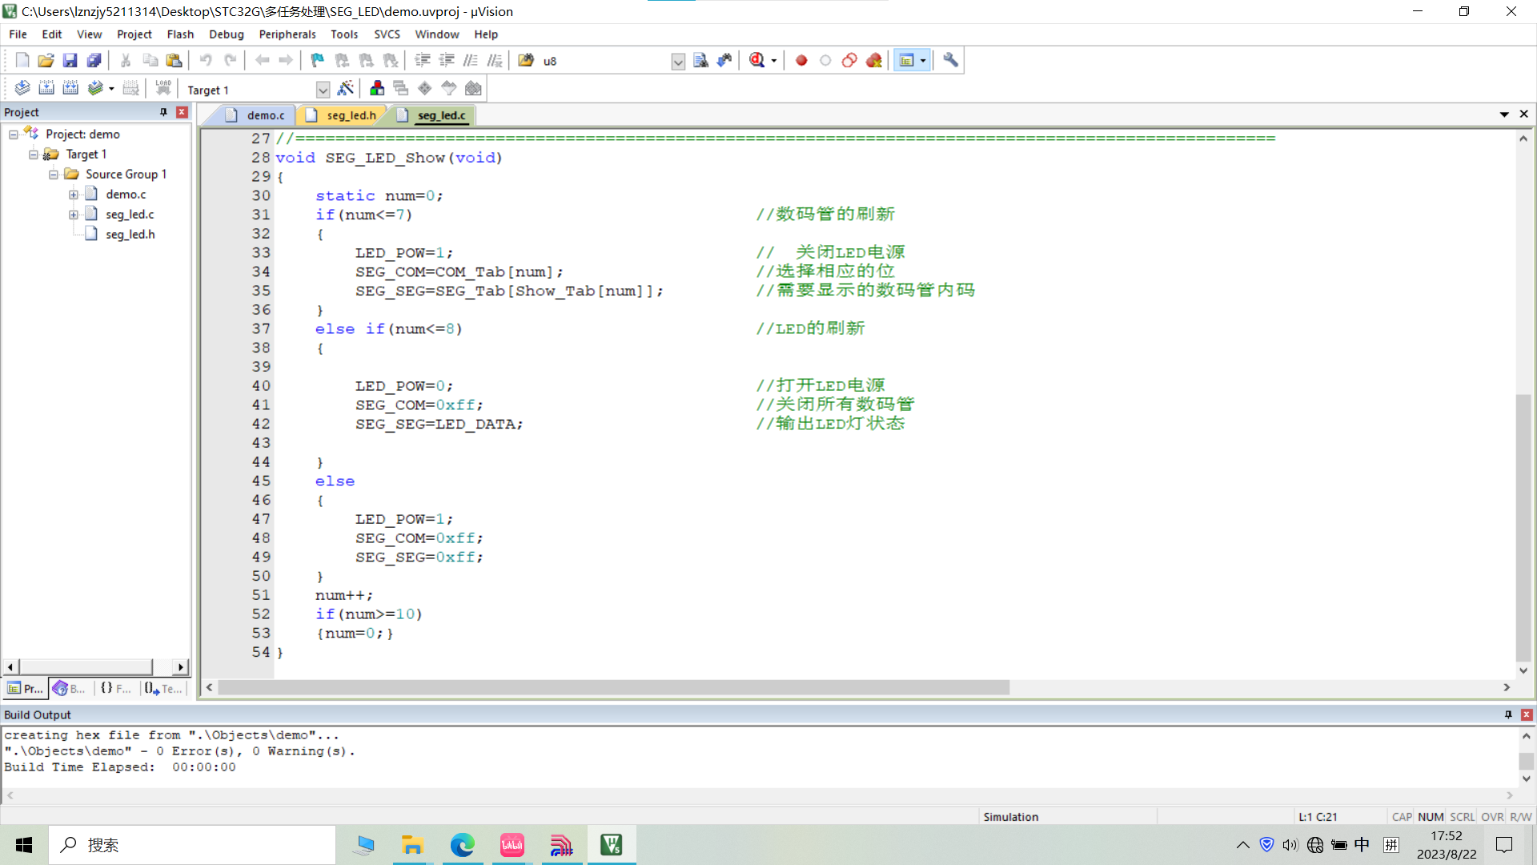Open the SVCS menu
The height and width of the screenshot is (865, 1537).
point(387,34)
